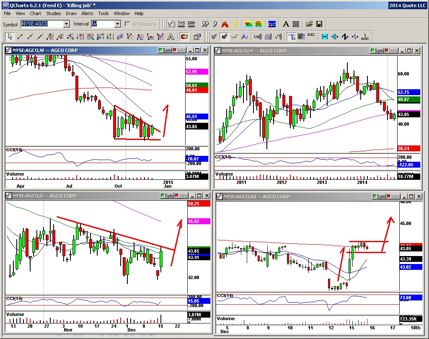Image resolution: width=429 pixels, height=339 pixels.
Task: Click the open folder workspace icon
Action: pyautogui.click(x=309, y=24)
